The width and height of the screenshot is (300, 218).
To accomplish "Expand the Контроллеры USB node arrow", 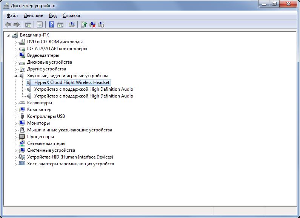I will tap(16, 117).
